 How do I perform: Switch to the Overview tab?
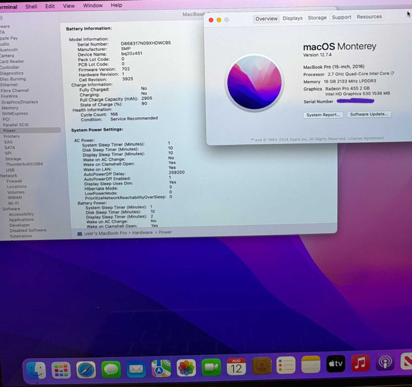pos(266,19)
